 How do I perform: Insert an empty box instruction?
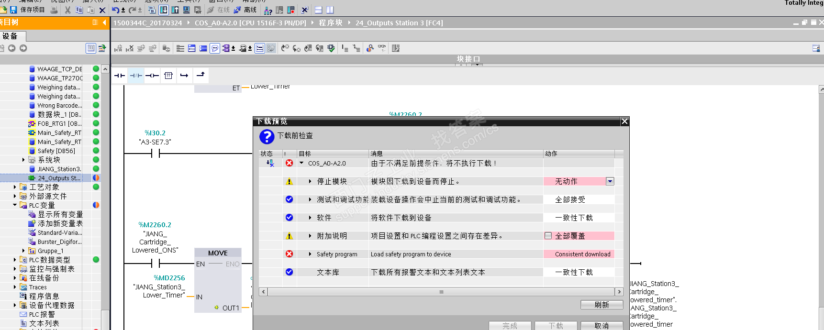click(x=168, y=76)
